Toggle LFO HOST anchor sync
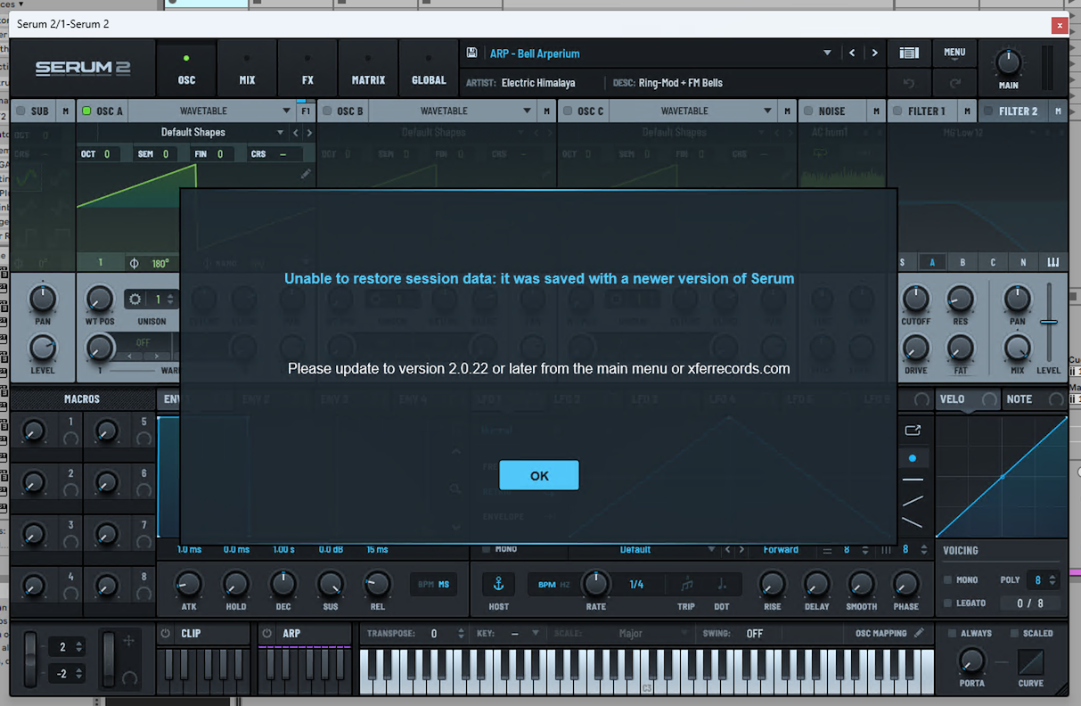This screenshot has width=1081, height=706. [499, 585]
